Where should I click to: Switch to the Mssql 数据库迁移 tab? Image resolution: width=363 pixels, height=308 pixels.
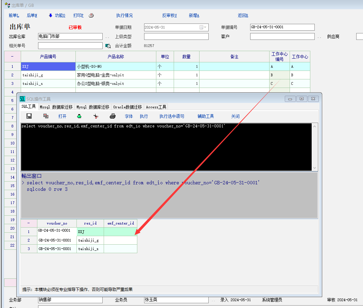[x=56, y=107]
